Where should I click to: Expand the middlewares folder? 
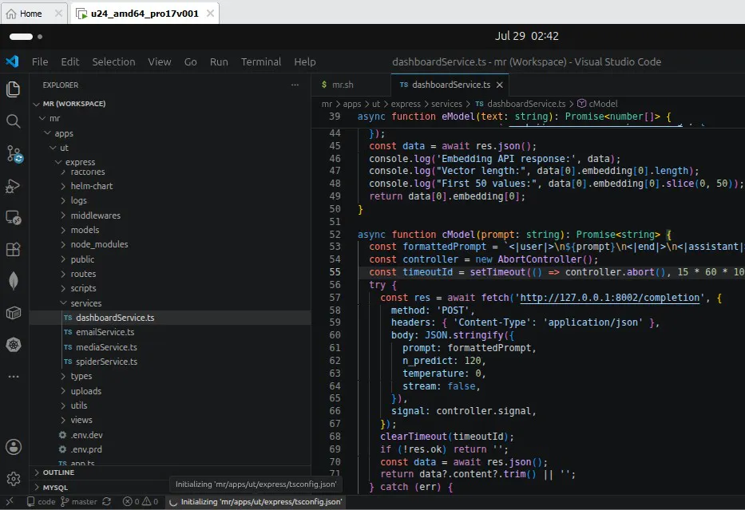(x=63, y=215)
